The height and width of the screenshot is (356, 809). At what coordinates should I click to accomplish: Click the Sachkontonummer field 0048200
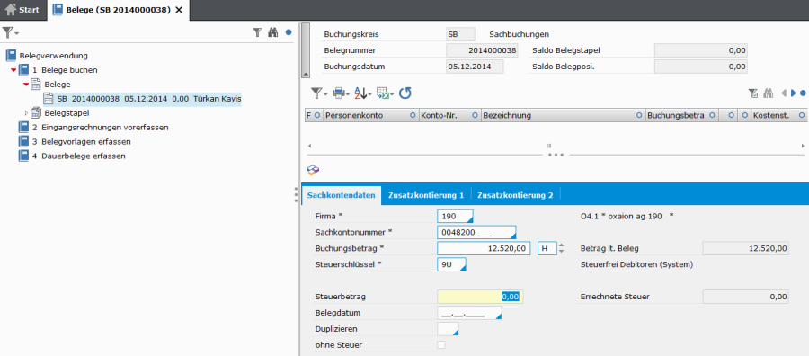coord(476,233)
